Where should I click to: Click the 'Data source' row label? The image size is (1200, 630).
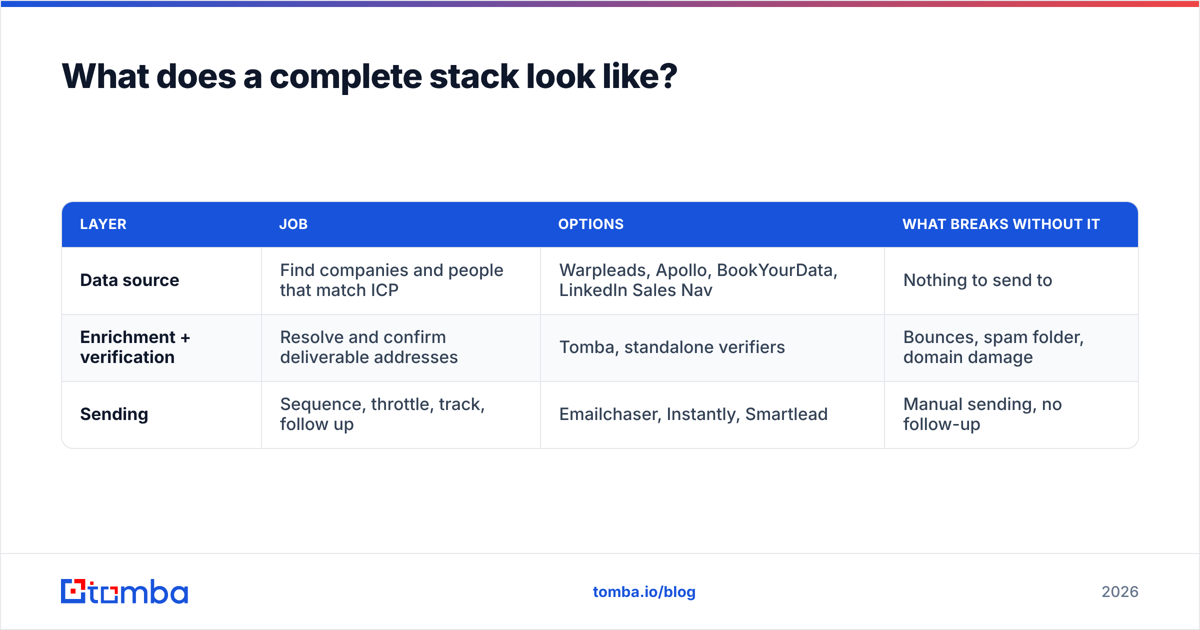[129, 280]
